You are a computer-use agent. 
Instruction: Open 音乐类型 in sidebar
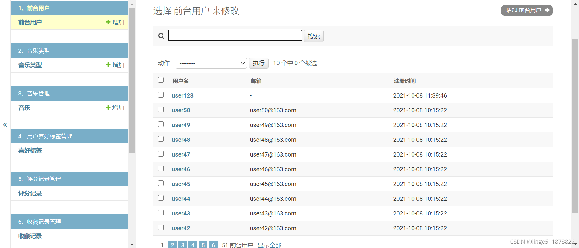30,65
